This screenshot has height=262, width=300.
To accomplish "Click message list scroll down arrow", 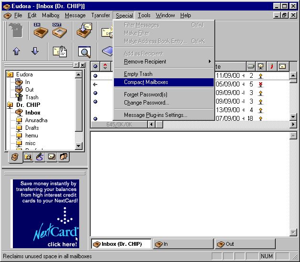I will tap(293, 116).
